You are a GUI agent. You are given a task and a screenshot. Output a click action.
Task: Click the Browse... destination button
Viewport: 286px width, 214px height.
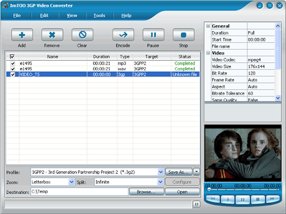coord(146,192)
